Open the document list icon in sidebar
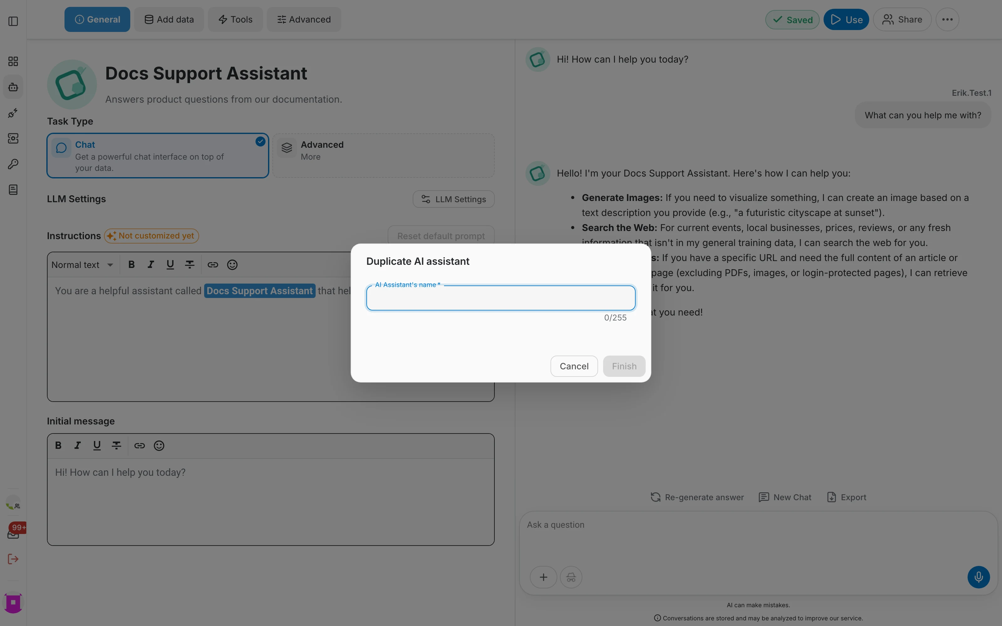1002x626 pixels. pos(13,190)
